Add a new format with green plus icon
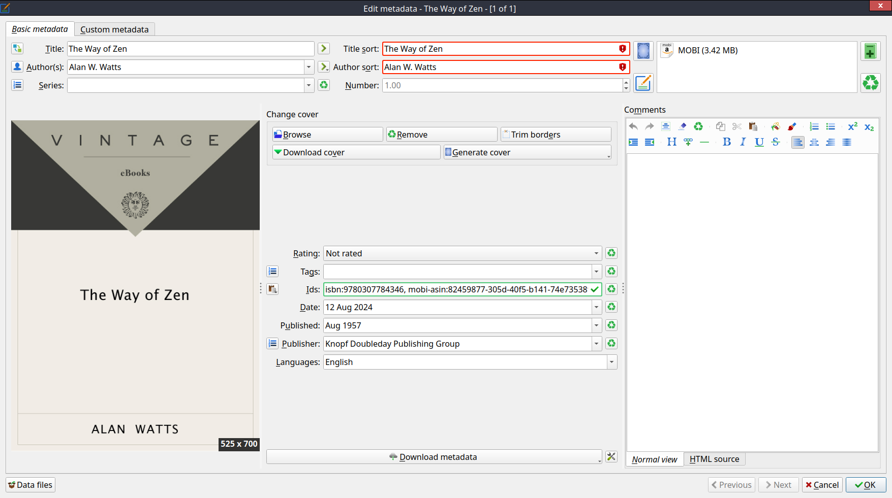892x498 pixels. coord(871,51)
